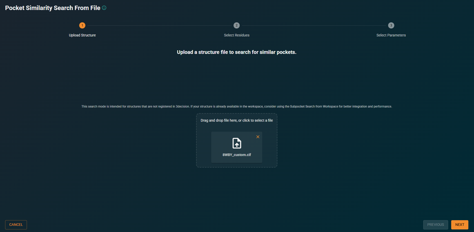Remove the uploaded 8WBY_custom.cif file

pos(258,137)
